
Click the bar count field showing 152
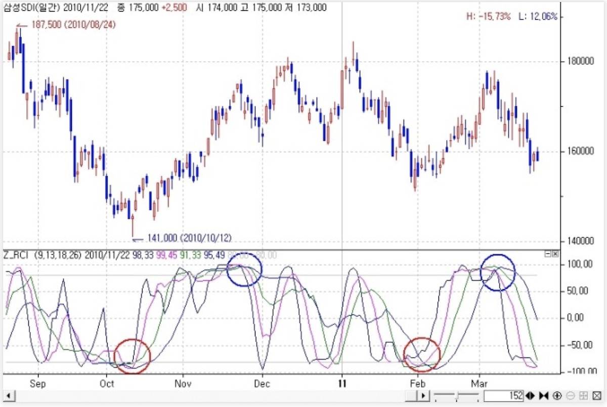[x=504, y=395]
